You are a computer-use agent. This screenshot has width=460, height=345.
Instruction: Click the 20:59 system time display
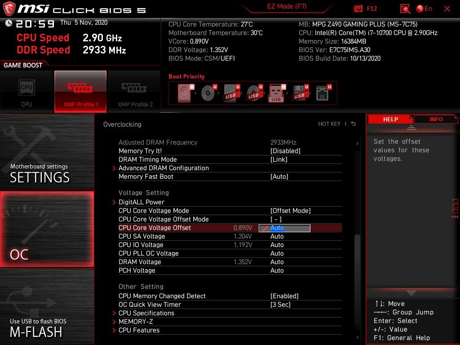(35, 23)
